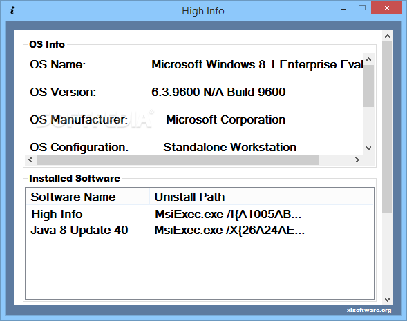This screenshot has width=407, height=321.
Task: Click OS Info scroll down arrow
Action: point(368,148)
